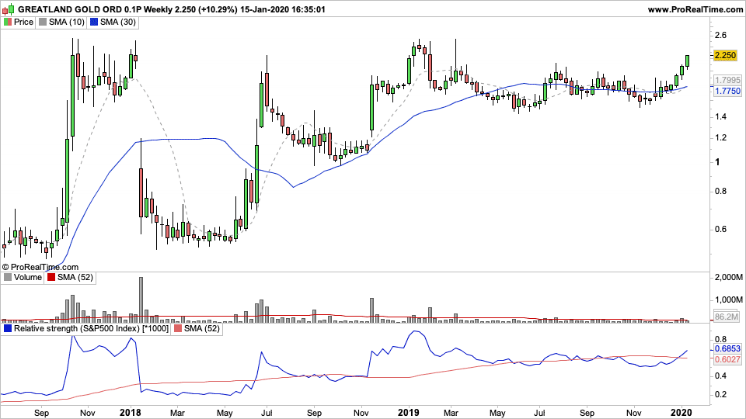The height and width of the screenshot is (419, 746).
Task: Click the 1.7995 SMA value tag
Action: point(727,80)
